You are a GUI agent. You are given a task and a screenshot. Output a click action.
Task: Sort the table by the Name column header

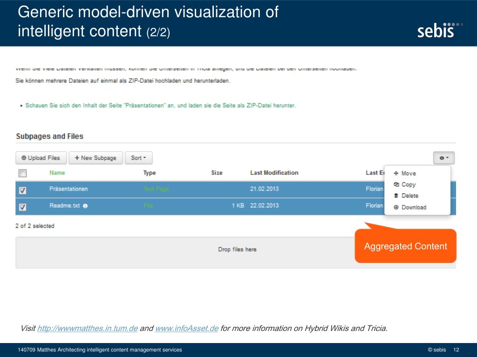(x=57, y=173)
